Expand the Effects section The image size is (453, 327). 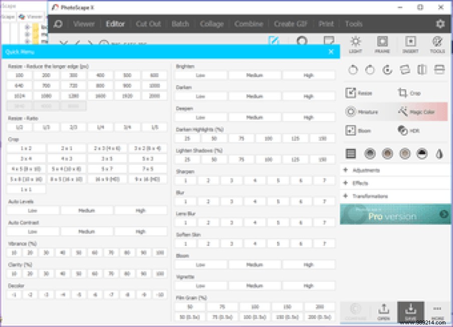click(x=360, y=183)
